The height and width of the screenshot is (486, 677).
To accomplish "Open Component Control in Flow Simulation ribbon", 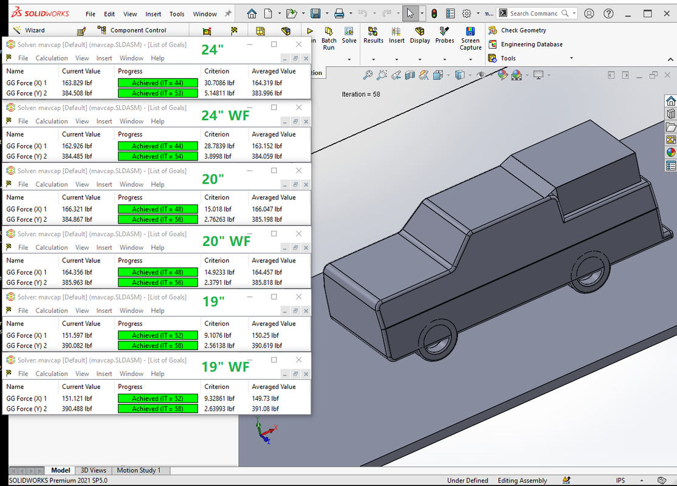I will coord(132,30).
